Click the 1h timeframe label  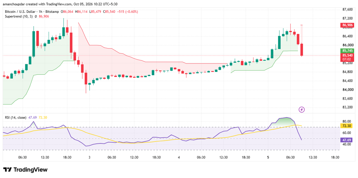tap(41, 12)
